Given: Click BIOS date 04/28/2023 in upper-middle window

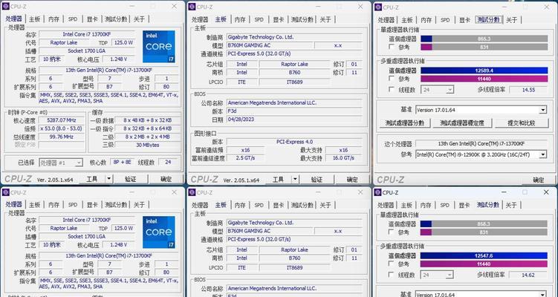Looking at the screenshot, I should coord(295,120).
